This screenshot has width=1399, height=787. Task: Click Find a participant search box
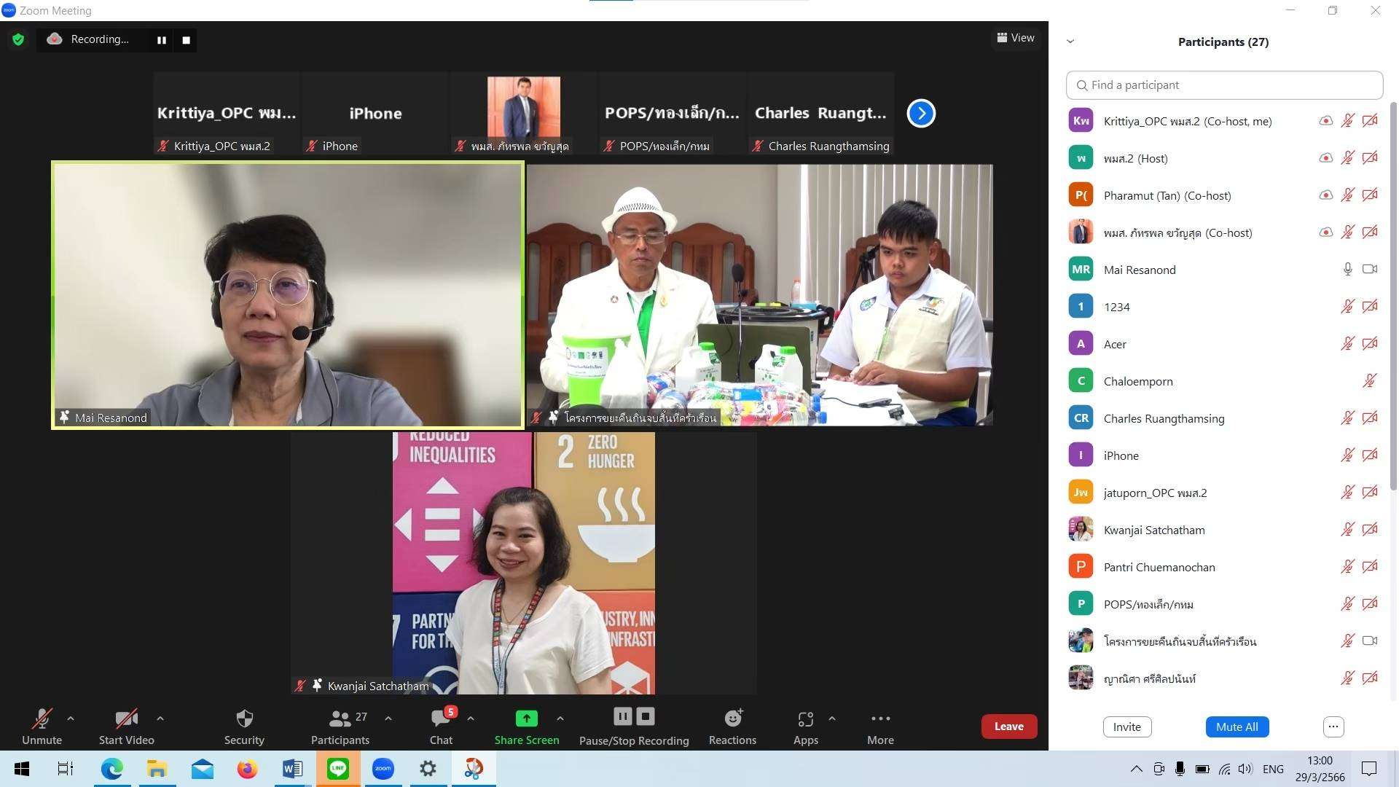click(1224, 85)
